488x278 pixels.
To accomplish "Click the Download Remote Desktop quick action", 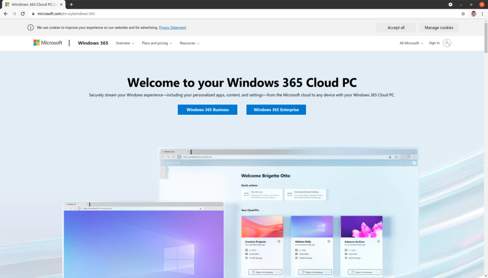I will tap(305, 195).
